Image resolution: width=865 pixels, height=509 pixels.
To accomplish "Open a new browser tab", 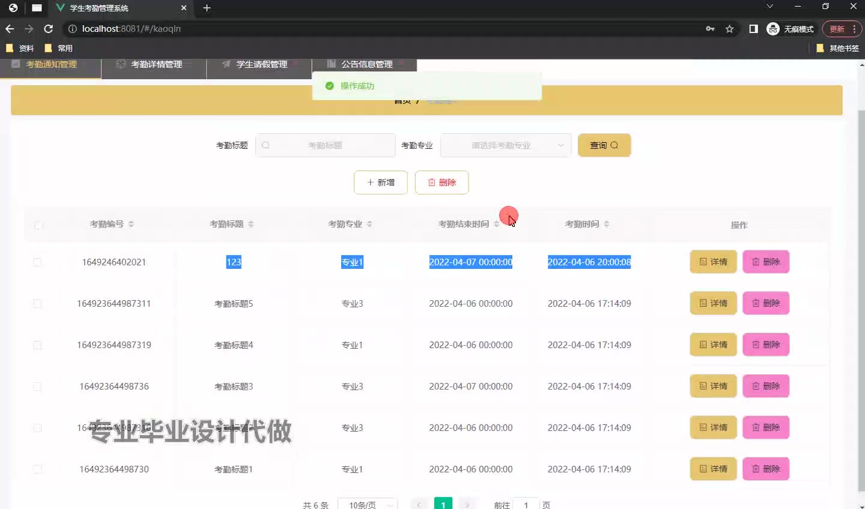I will (x=207, y=8).
